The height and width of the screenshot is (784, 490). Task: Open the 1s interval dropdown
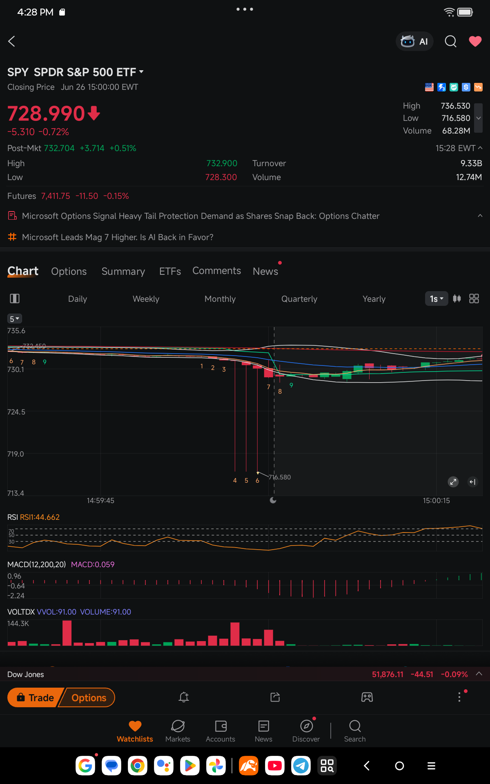coord(437,299)
